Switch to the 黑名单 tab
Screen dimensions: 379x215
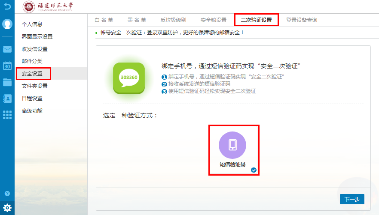(137, 20)
